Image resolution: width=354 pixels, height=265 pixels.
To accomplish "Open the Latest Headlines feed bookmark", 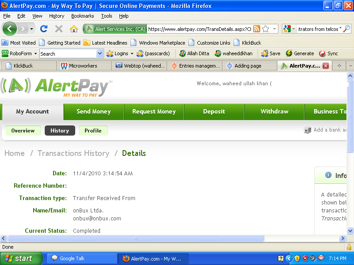I will tap(105, 42).
